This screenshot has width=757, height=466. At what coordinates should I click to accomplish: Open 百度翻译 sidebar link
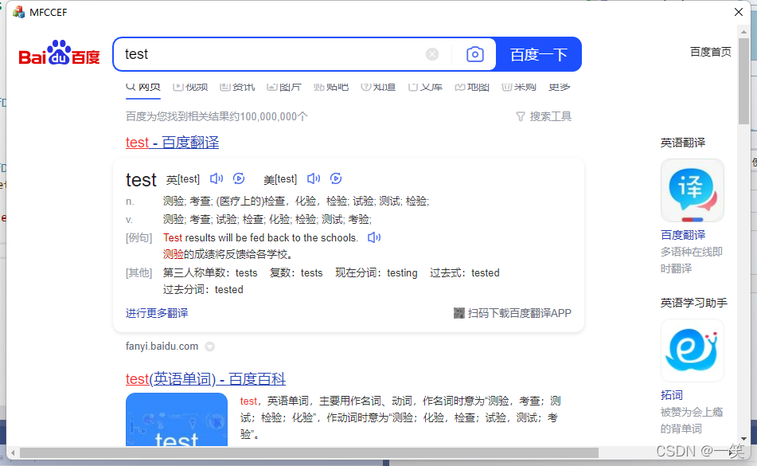click(x=683, y=235)
